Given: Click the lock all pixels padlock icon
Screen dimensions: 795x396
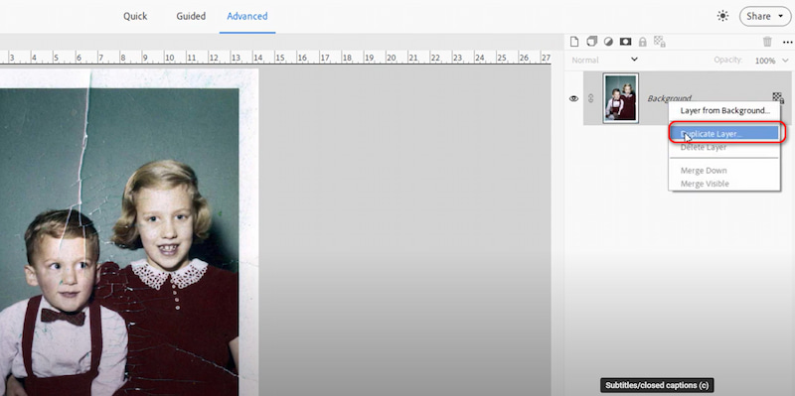Looking at the screenshot, I should click(x=643, y=42).
